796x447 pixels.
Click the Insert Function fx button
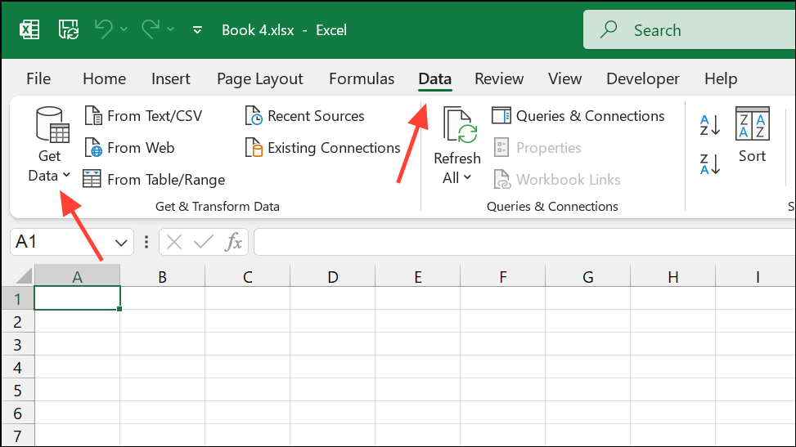tap(233, 242)
